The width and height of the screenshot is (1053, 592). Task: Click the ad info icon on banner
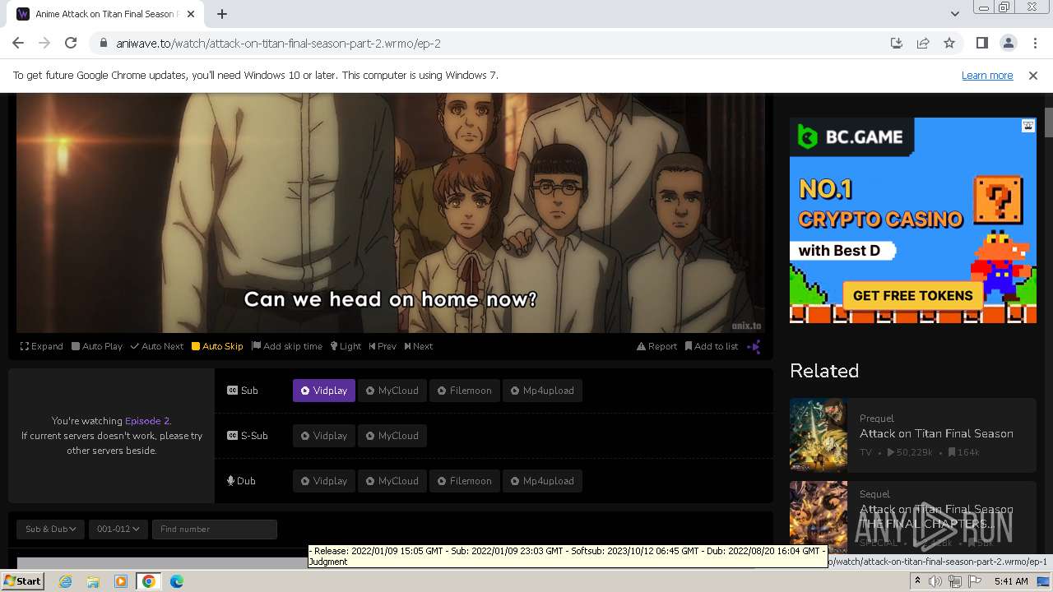point(1028,126)
